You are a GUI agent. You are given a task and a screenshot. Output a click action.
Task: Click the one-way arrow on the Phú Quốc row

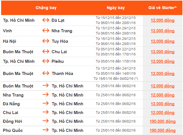[x=46, y=130]
